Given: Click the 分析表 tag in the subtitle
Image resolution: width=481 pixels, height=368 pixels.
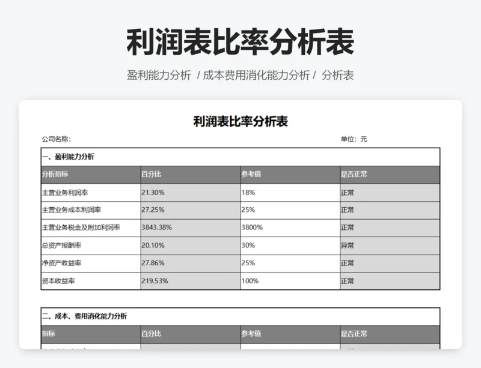Looking at the screenshot, I should coord(337,75).
